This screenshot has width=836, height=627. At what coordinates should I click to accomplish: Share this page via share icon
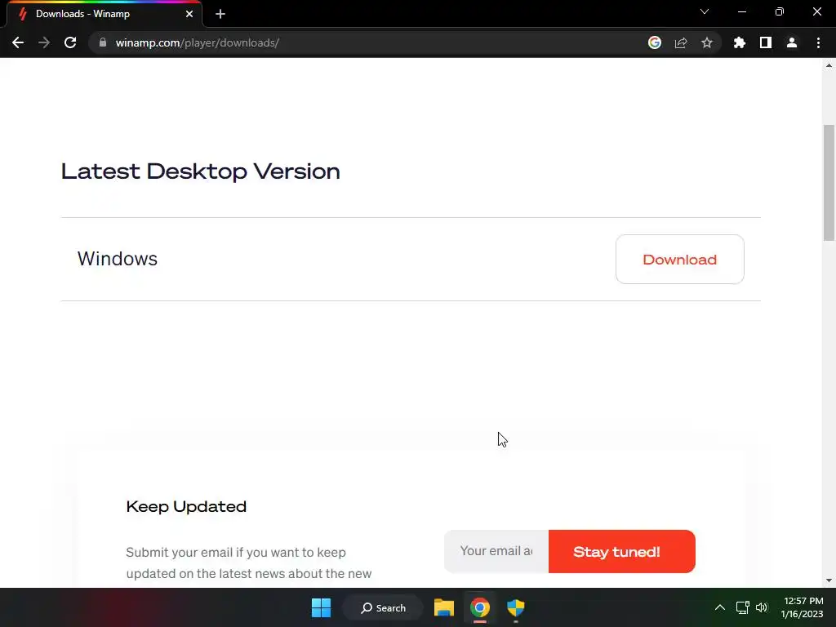coord(681,42)
